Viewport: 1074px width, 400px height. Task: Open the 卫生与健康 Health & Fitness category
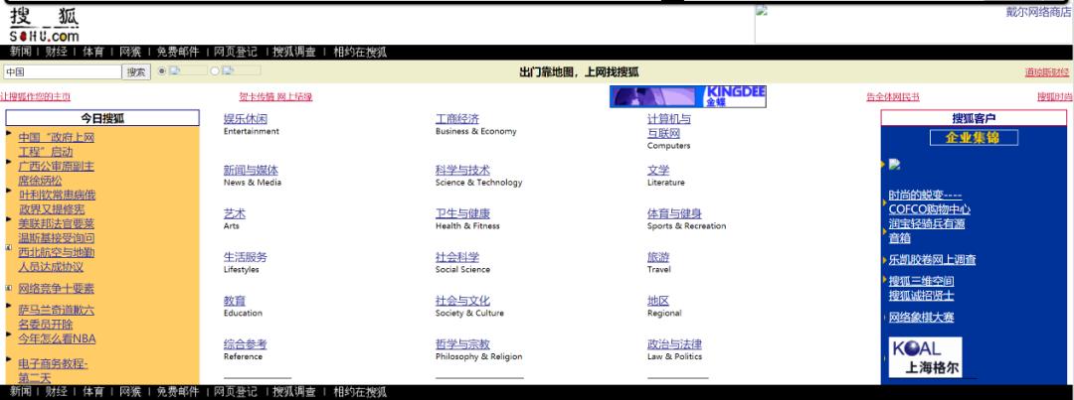point(463,214)
